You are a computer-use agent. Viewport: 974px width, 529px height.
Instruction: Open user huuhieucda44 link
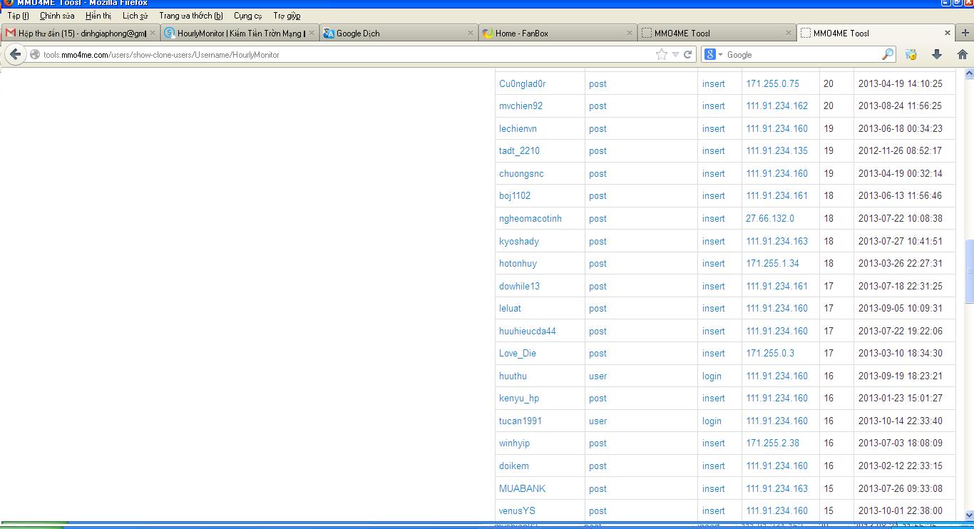pyautogui.click(x=528, y=331)
